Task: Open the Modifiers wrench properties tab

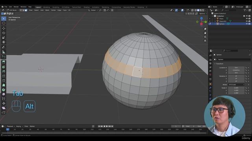Action: 210,88
